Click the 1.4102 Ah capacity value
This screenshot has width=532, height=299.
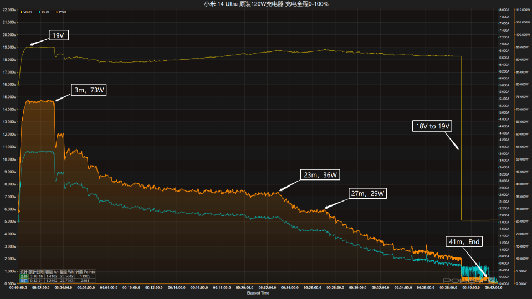52,276
